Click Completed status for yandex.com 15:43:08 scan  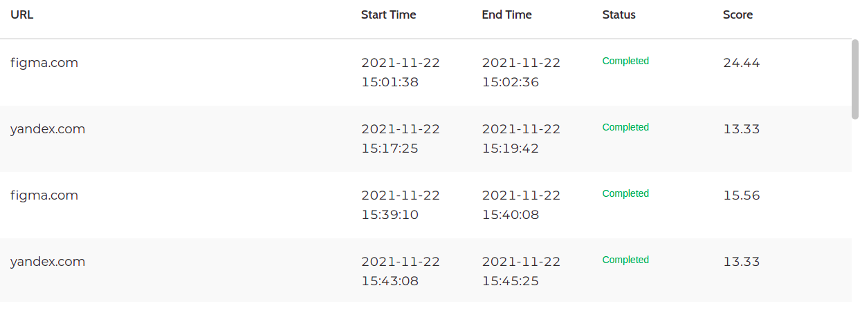coord(625,260)
